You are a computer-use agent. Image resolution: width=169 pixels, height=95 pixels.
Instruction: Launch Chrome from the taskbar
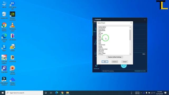(62, 93)
